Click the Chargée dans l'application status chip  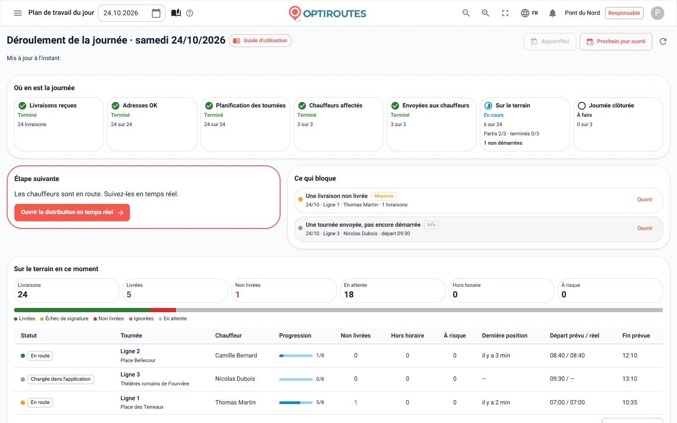[61, 379]
